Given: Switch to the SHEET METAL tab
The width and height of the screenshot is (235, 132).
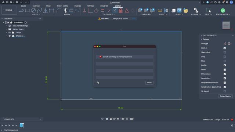Looking at the screenshot, I should 62,6.
